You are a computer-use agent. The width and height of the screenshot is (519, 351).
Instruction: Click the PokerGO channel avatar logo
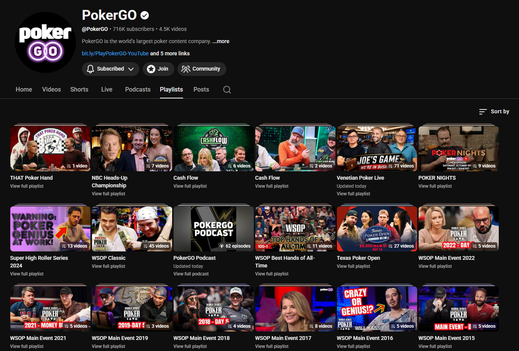pos(45,42)
